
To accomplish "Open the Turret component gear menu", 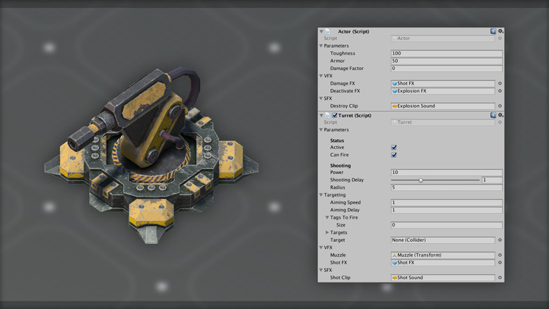I will click(501, 115).
